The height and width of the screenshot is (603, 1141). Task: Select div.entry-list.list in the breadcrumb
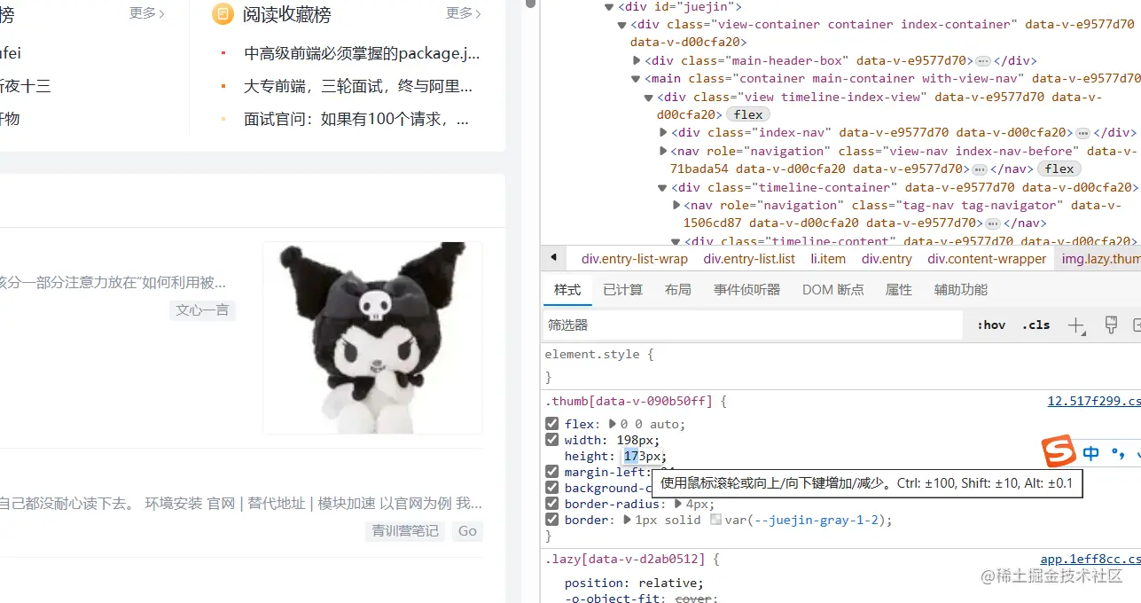749,259
